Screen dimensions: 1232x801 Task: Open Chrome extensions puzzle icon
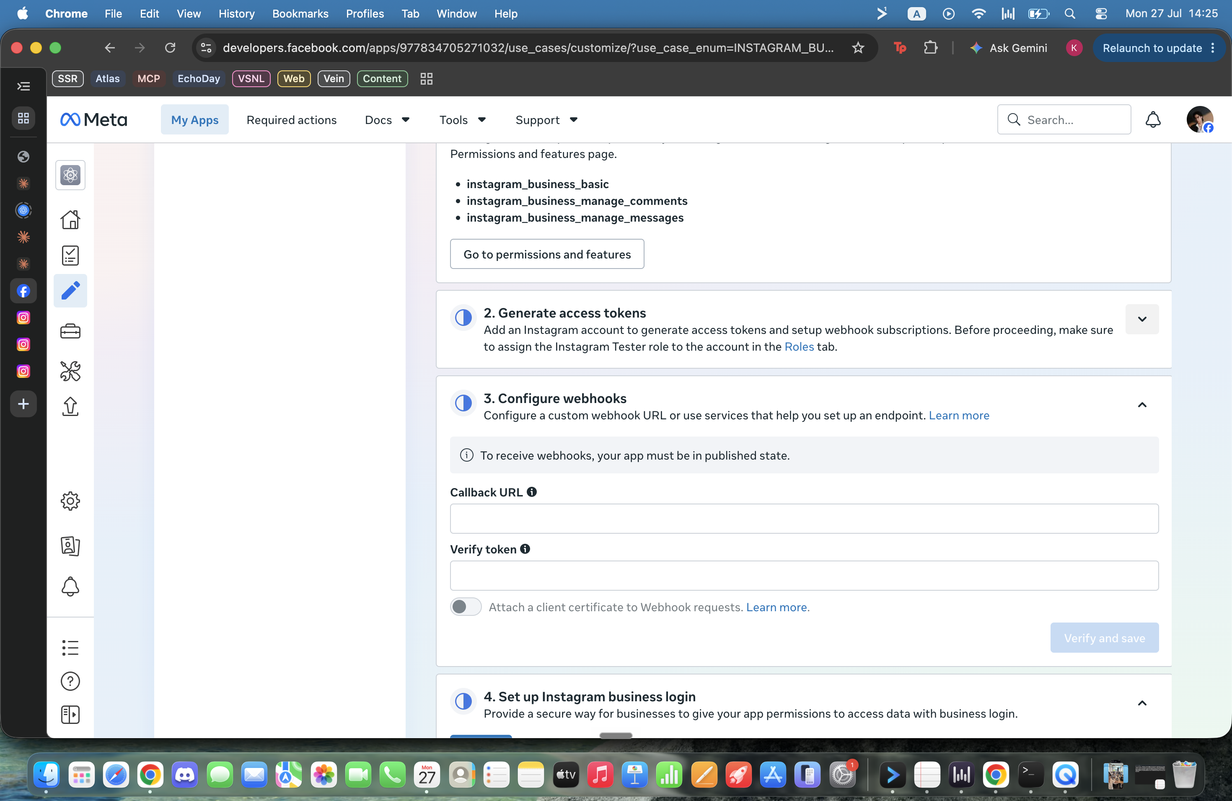coord(931,48)
